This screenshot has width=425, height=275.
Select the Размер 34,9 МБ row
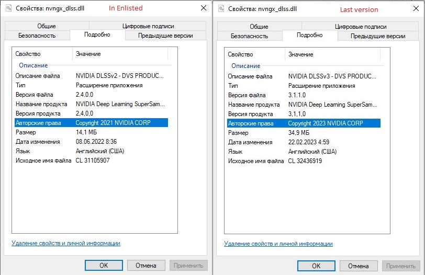click(x=303, y=133)
